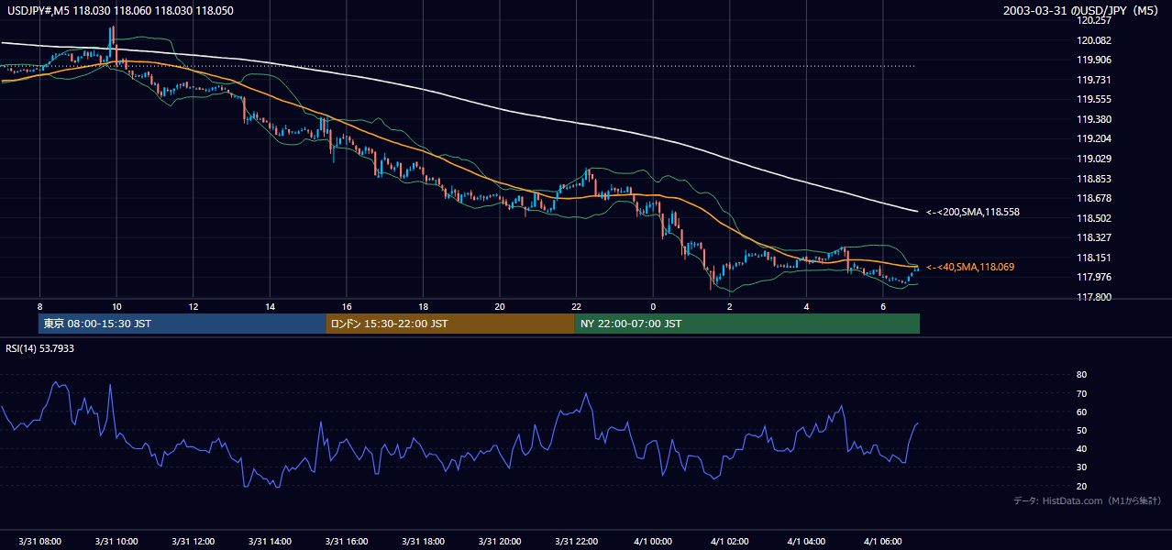1172x550 pixels.
Task: Click the 2003-03-31 USD/JPY (M5) chart heading
Action: 1082,11
